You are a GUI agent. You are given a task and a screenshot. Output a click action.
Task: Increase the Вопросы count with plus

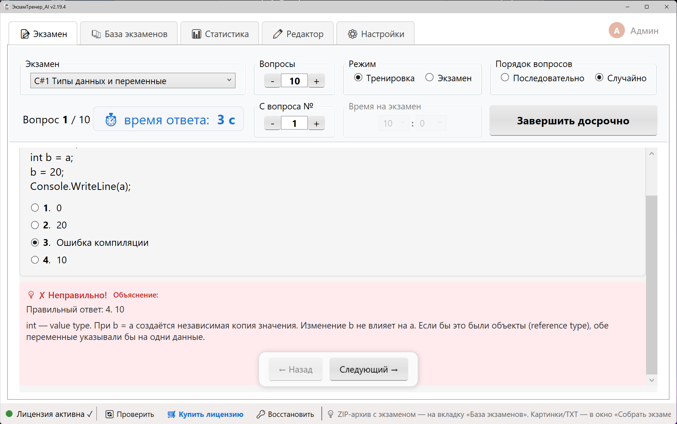316,81
